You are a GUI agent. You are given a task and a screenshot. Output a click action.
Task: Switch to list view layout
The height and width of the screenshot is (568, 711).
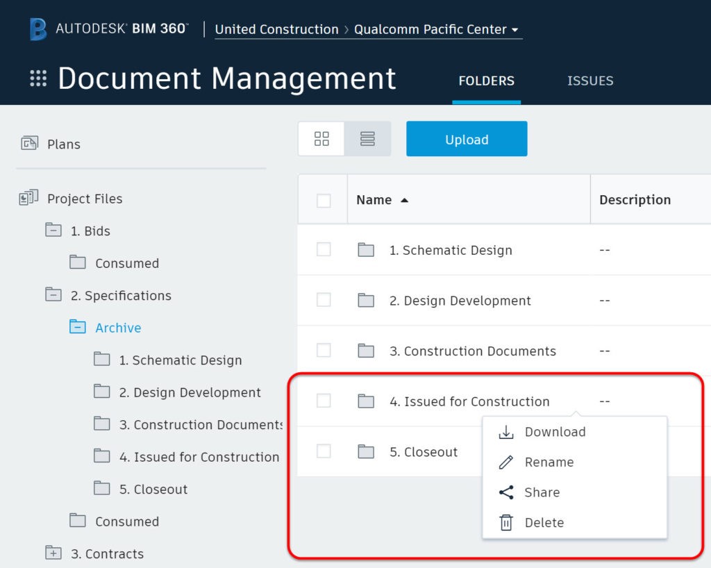(x=367, y=139)
